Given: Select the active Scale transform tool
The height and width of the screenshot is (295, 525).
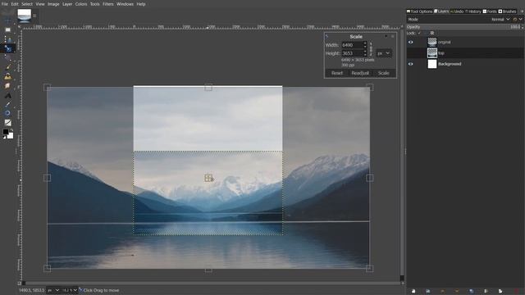Looking at the screenshot, I should pos(7,49).
